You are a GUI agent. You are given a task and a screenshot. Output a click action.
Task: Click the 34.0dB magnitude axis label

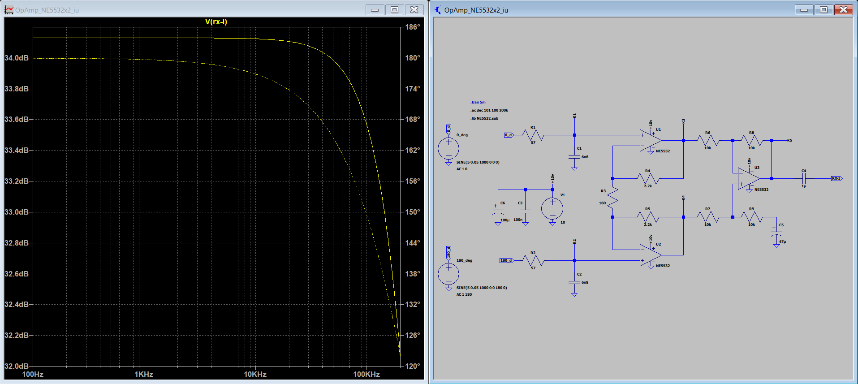pos(17,58)
